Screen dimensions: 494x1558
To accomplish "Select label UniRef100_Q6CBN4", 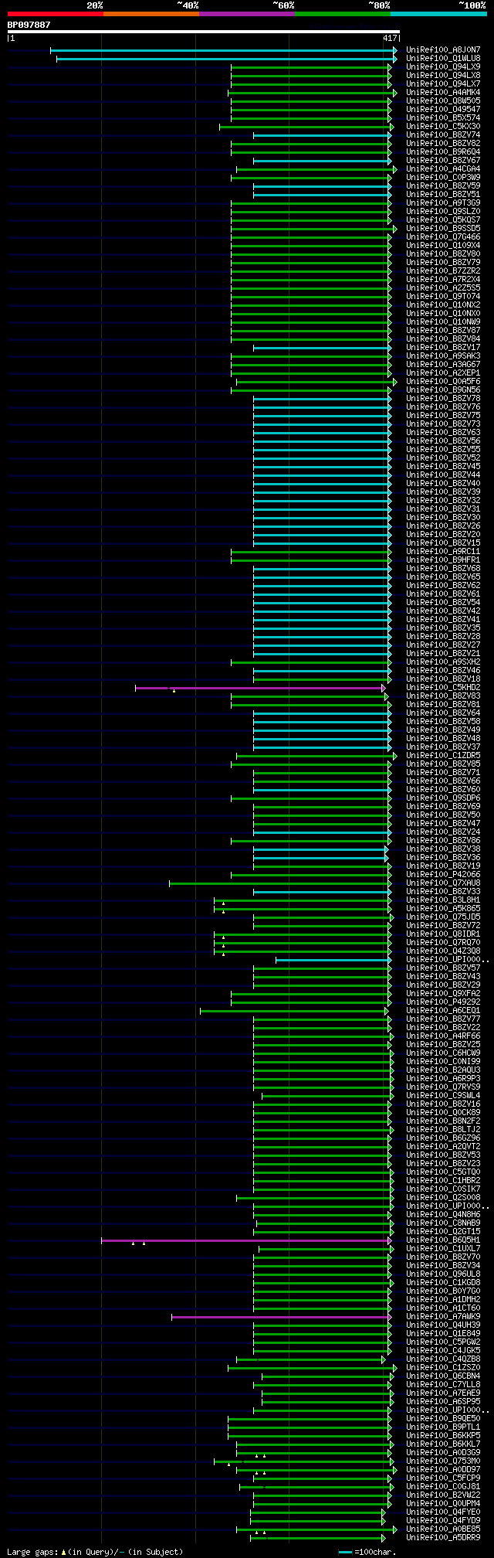I will [443, 1376].
